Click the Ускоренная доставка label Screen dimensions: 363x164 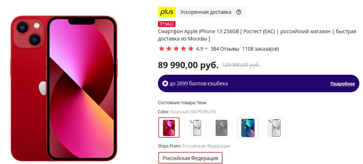coord(205,12)
